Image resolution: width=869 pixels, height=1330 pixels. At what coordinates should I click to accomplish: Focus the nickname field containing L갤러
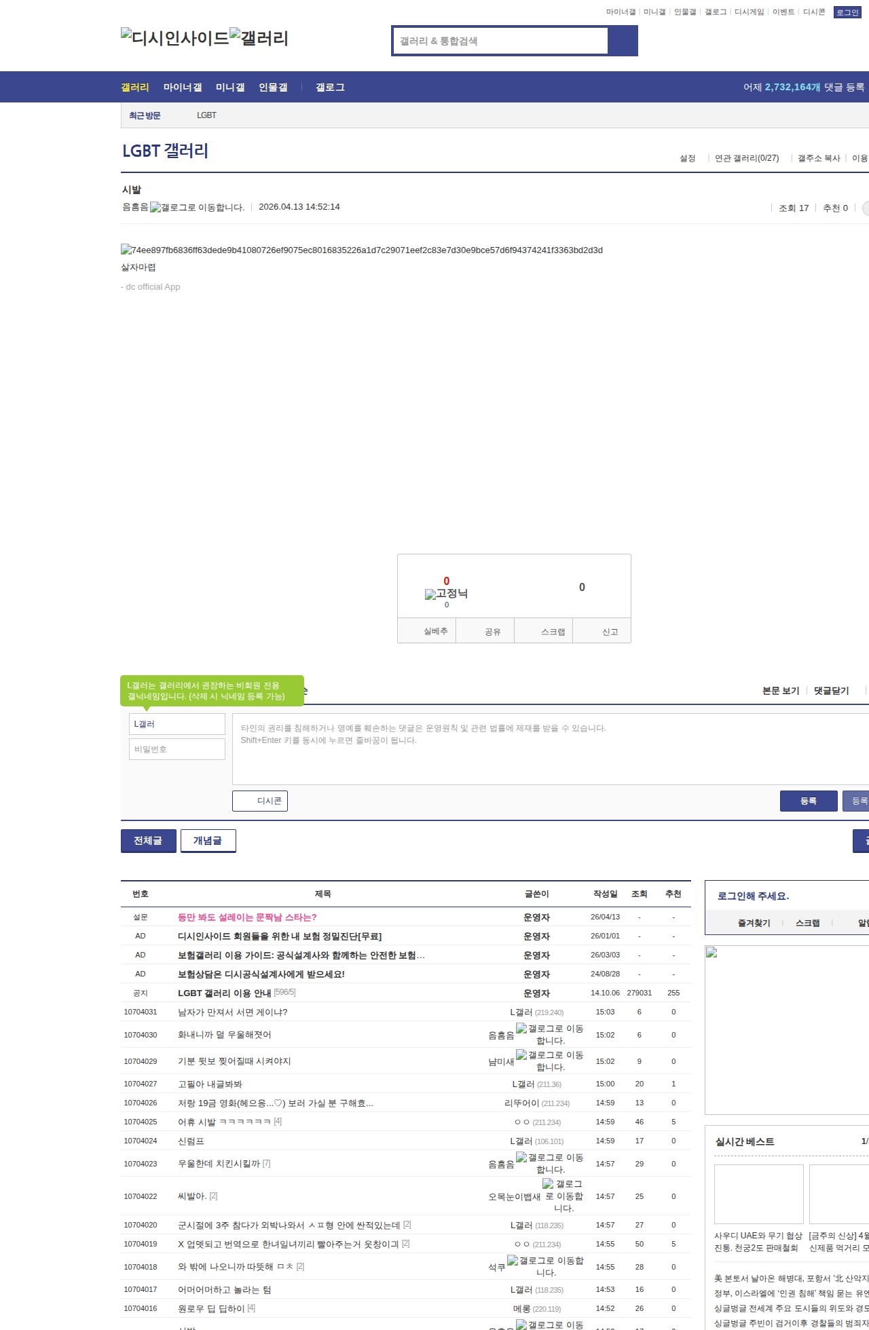(x=177, y=724)
